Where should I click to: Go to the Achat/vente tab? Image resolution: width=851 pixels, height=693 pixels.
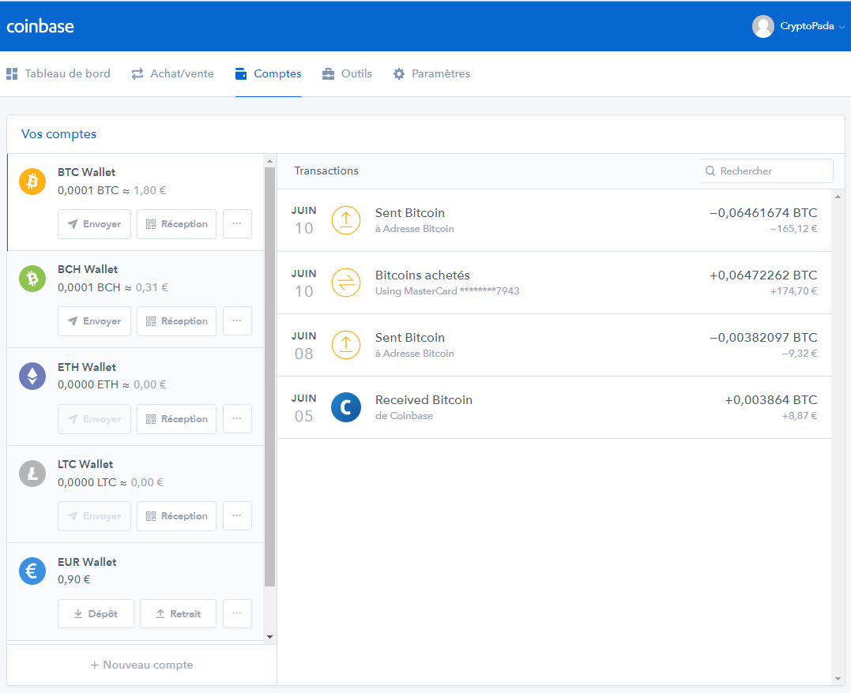click(x=172, y=73)
